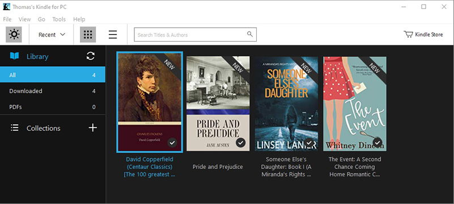Click downloaded checkmark on Someone Else's Daughter
The height and width of the screenshot is (204, 454).
click(x=309, y=142)
